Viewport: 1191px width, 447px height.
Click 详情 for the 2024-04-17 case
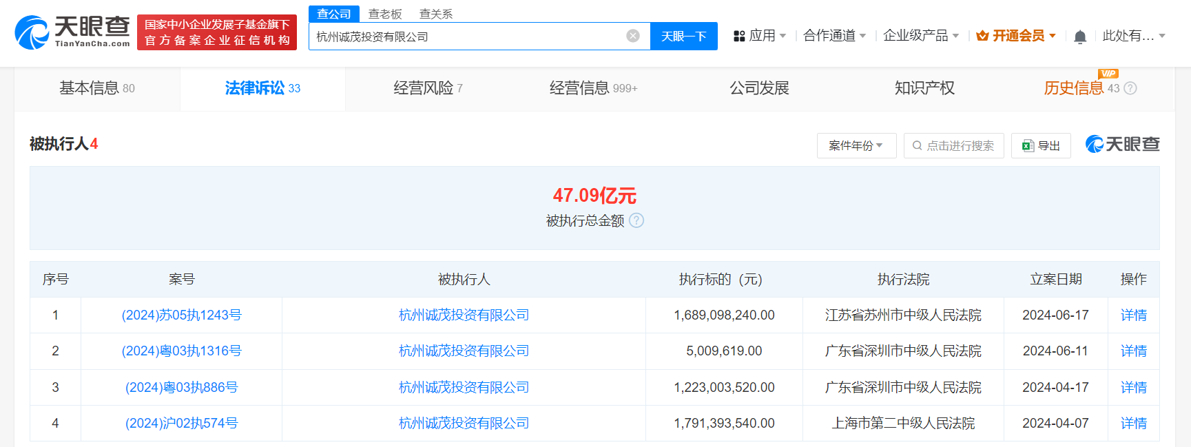click(x=1133, y=387)
